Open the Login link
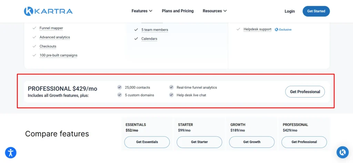Screen dimensions: 353x163 click(290, 11)
